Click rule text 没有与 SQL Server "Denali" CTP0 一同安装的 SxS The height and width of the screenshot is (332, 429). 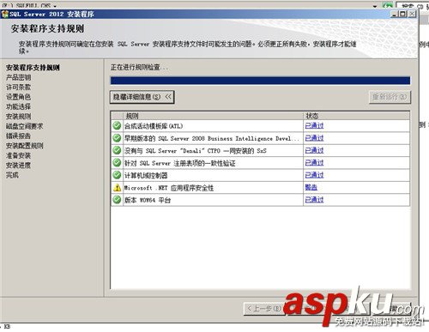196,151
